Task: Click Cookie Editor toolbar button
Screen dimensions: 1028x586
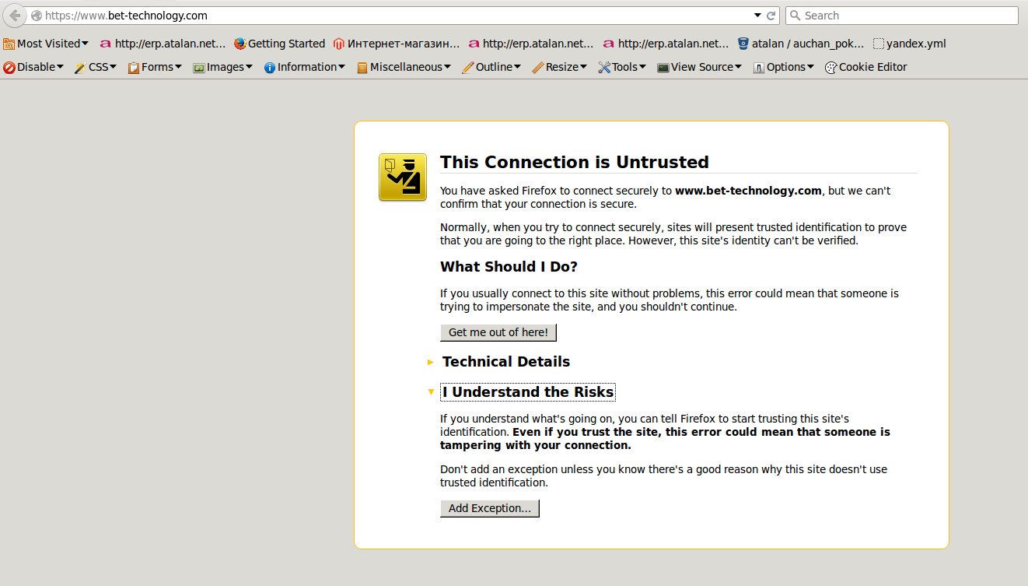Action: pos(866,67)
